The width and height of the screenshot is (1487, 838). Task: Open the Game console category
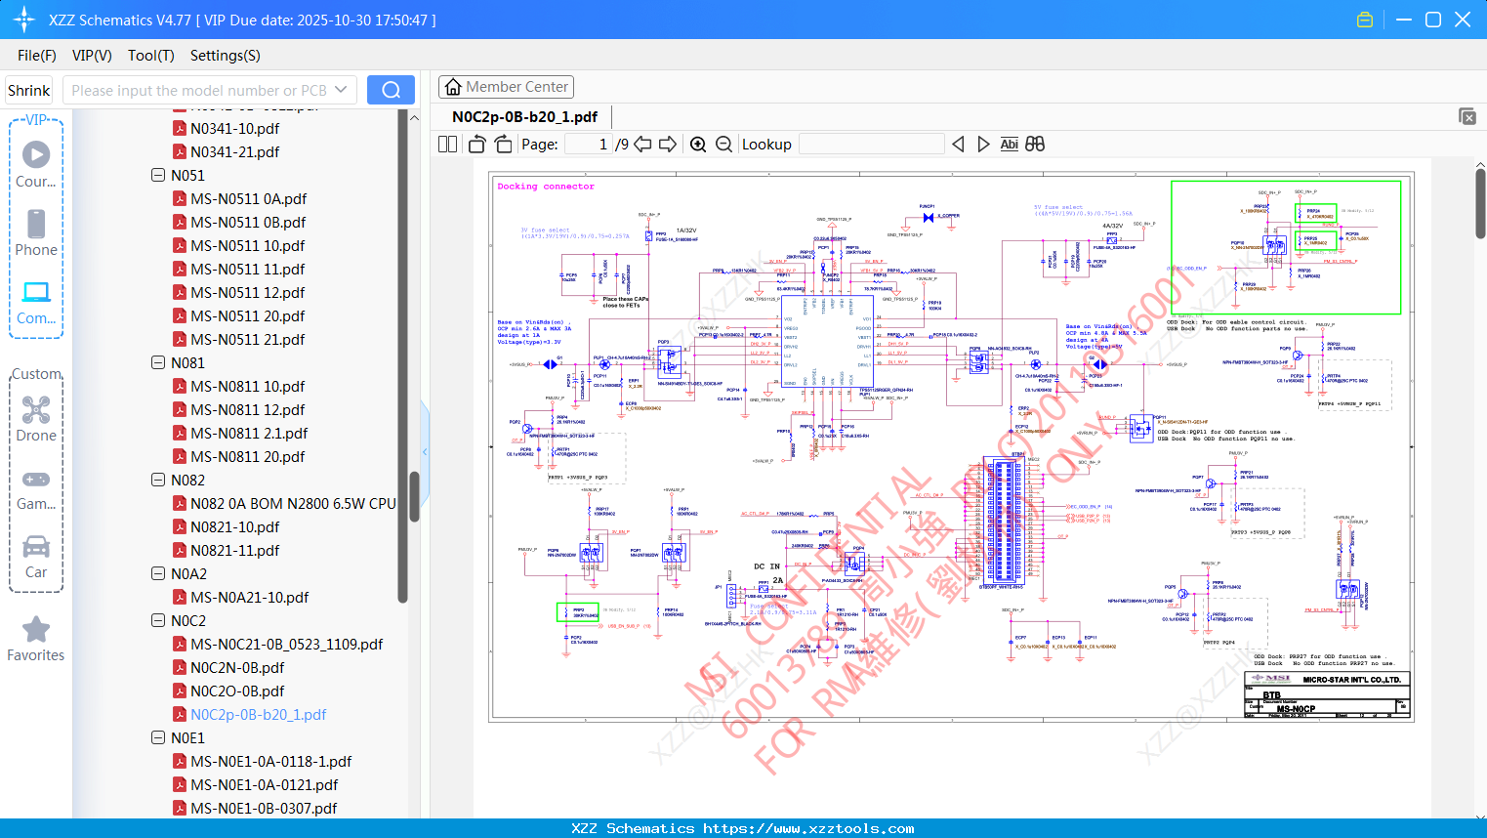36,490
